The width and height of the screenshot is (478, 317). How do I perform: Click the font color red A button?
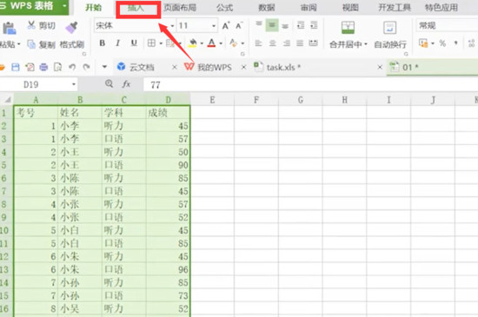click(211, 43)
